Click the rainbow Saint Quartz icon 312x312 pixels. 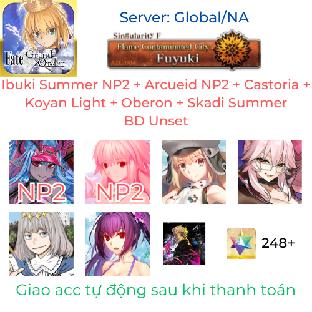(x=241, y=243)
